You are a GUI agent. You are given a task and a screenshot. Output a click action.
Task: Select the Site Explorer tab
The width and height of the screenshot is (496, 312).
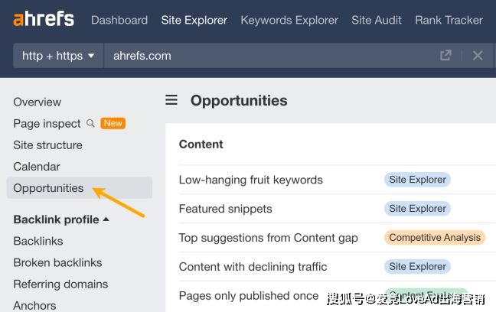[x=194, y=20]
